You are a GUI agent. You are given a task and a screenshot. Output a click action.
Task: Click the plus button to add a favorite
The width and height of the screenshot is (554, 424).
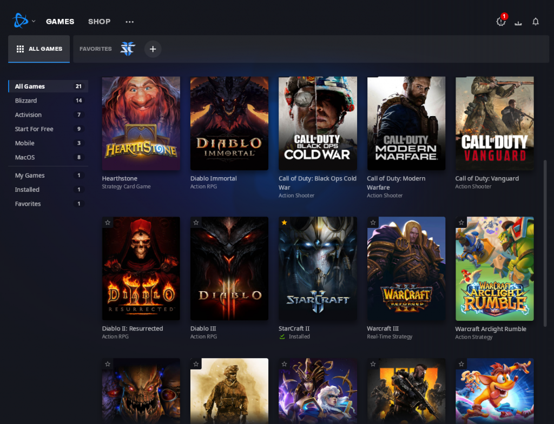pos(153,49)
